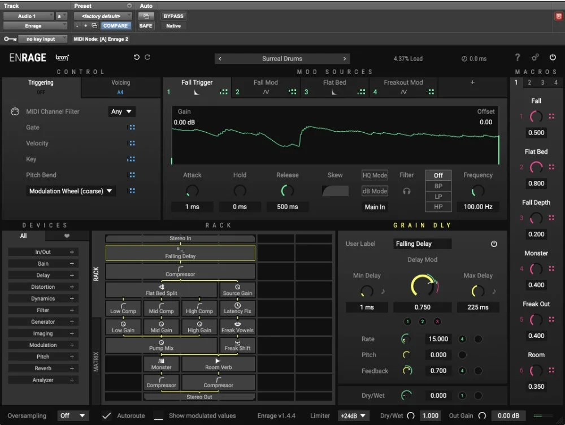Toggle dB Mode button
Viewport: 565px width, 425px height.
[375, 191]
